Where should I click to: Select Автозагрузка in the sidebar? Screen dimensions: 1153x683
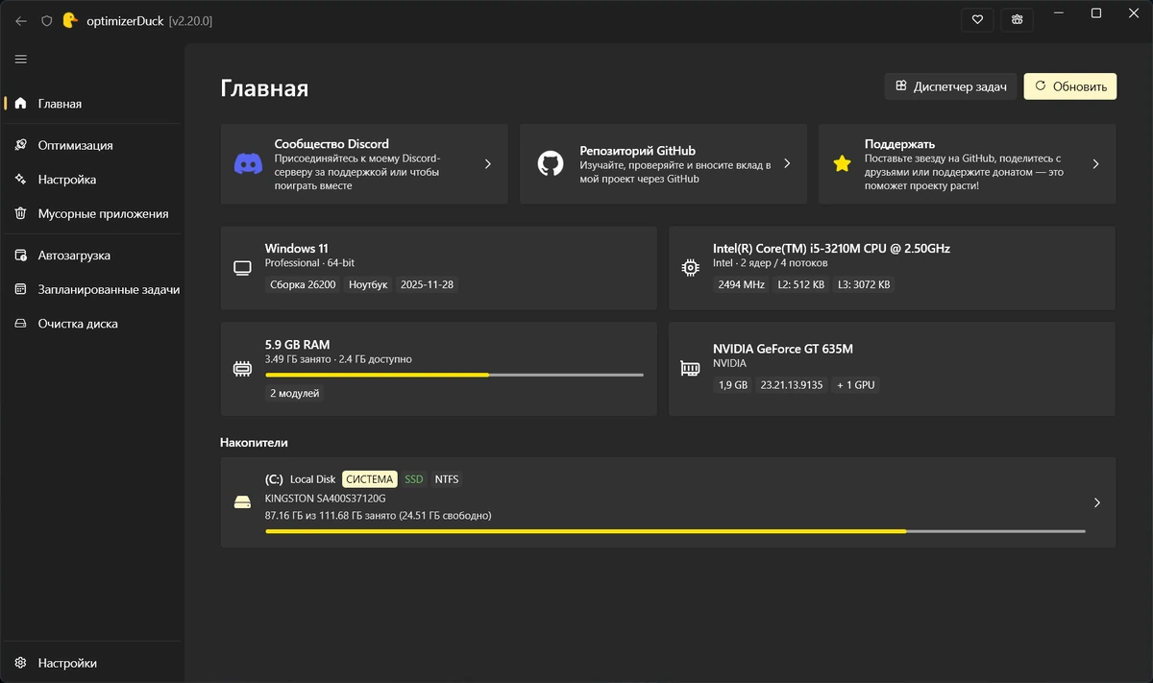[92, 256]
